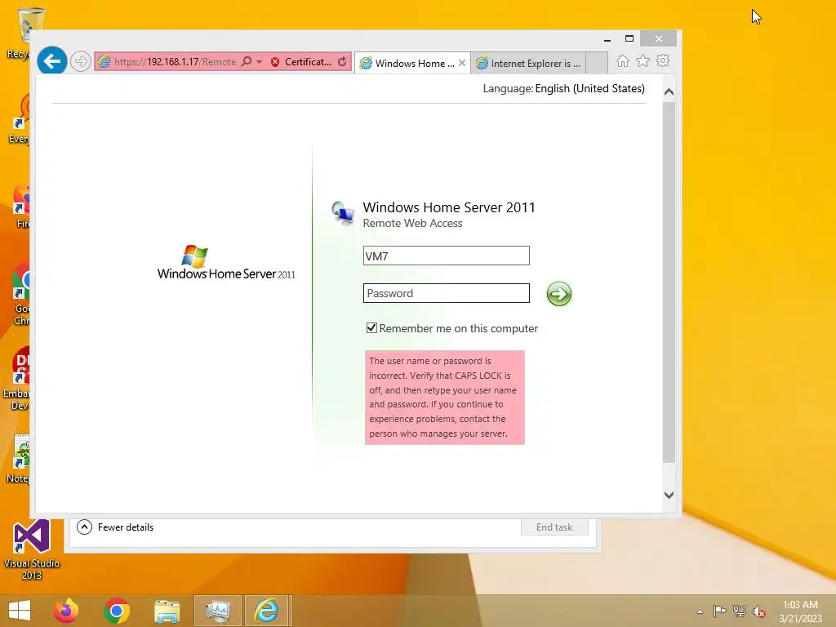
Task: Open the Tools gear menu
Action: click(x=663, y=61)
